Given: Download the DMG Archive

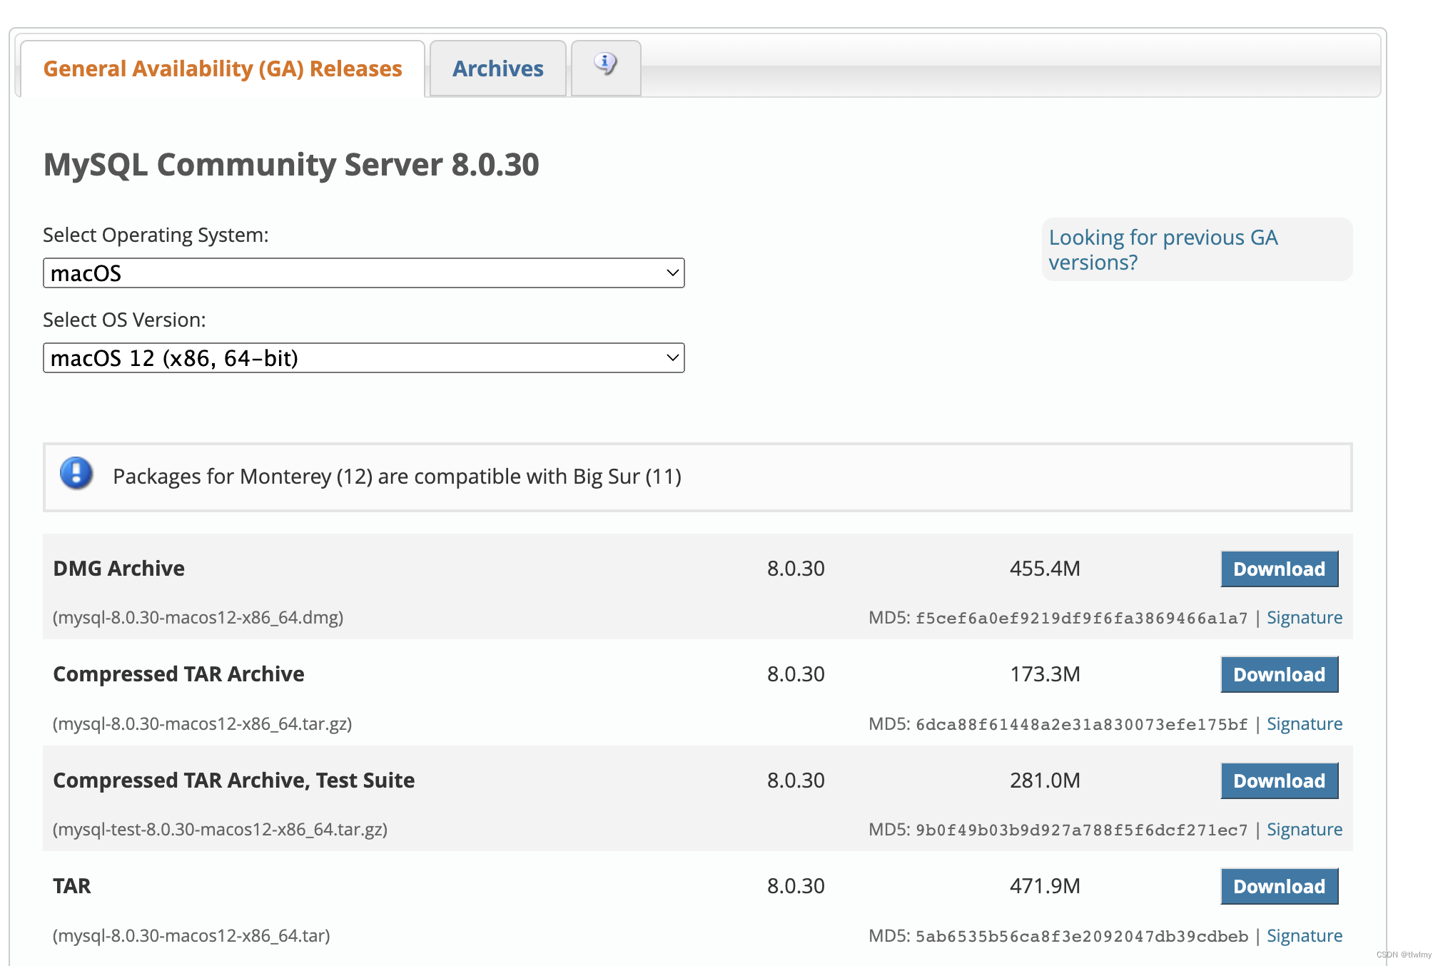Looking at the screenshot, I should pyautogui.click(x=1278, y=569).
